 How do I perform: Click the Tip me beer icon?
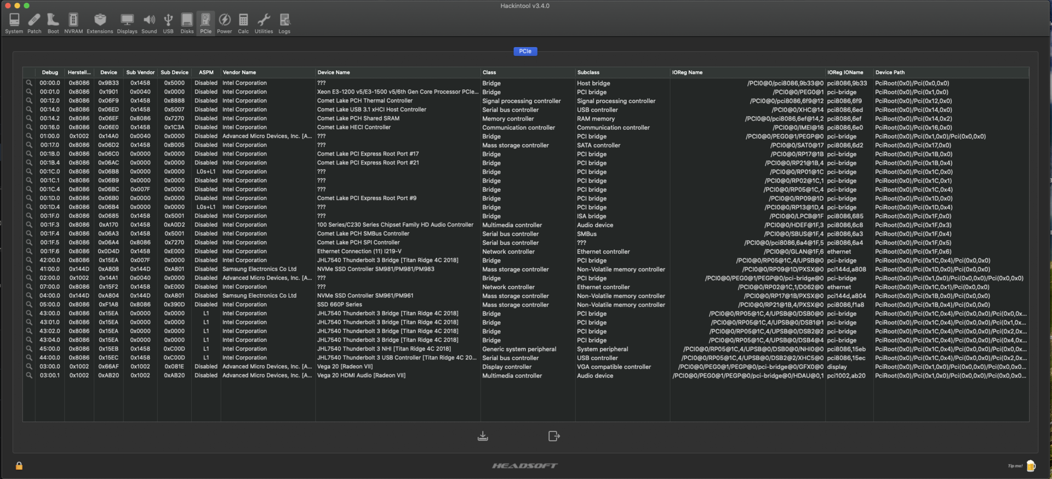[x=1031, y=466]
